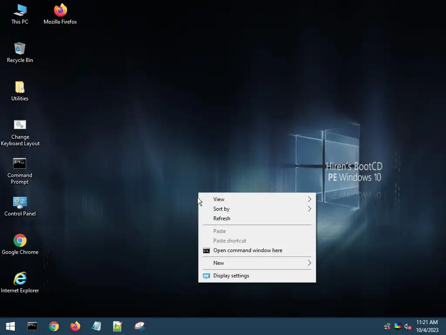This screenshot has width=446, height=335.
Task: Open the blue notebook taskbar app
Action: (x=96, y=326)
